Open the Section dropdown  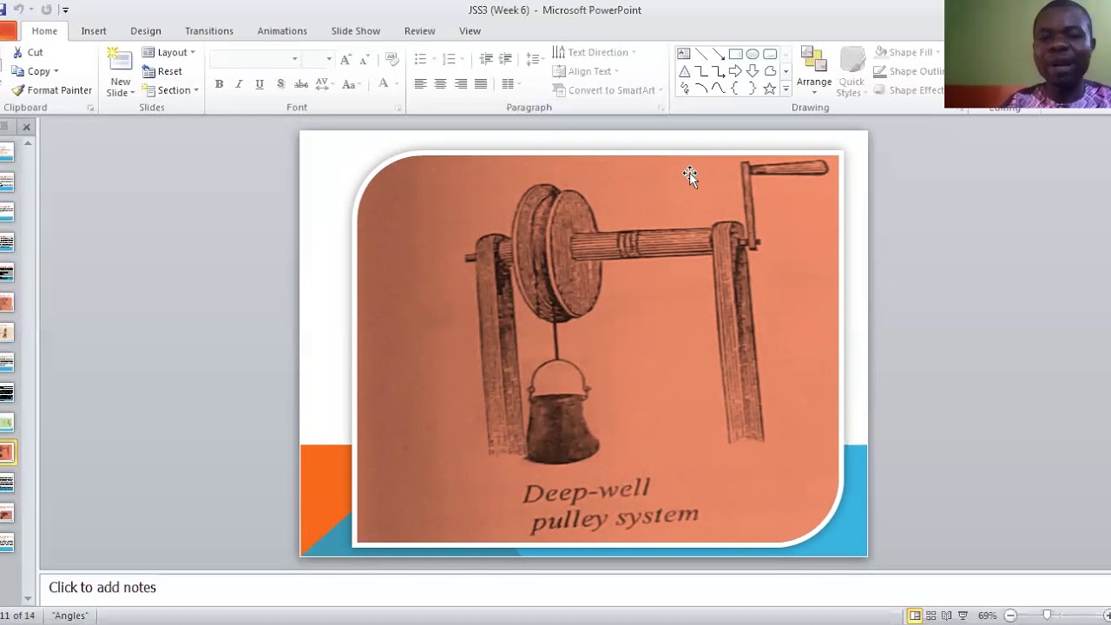(170, 90)
